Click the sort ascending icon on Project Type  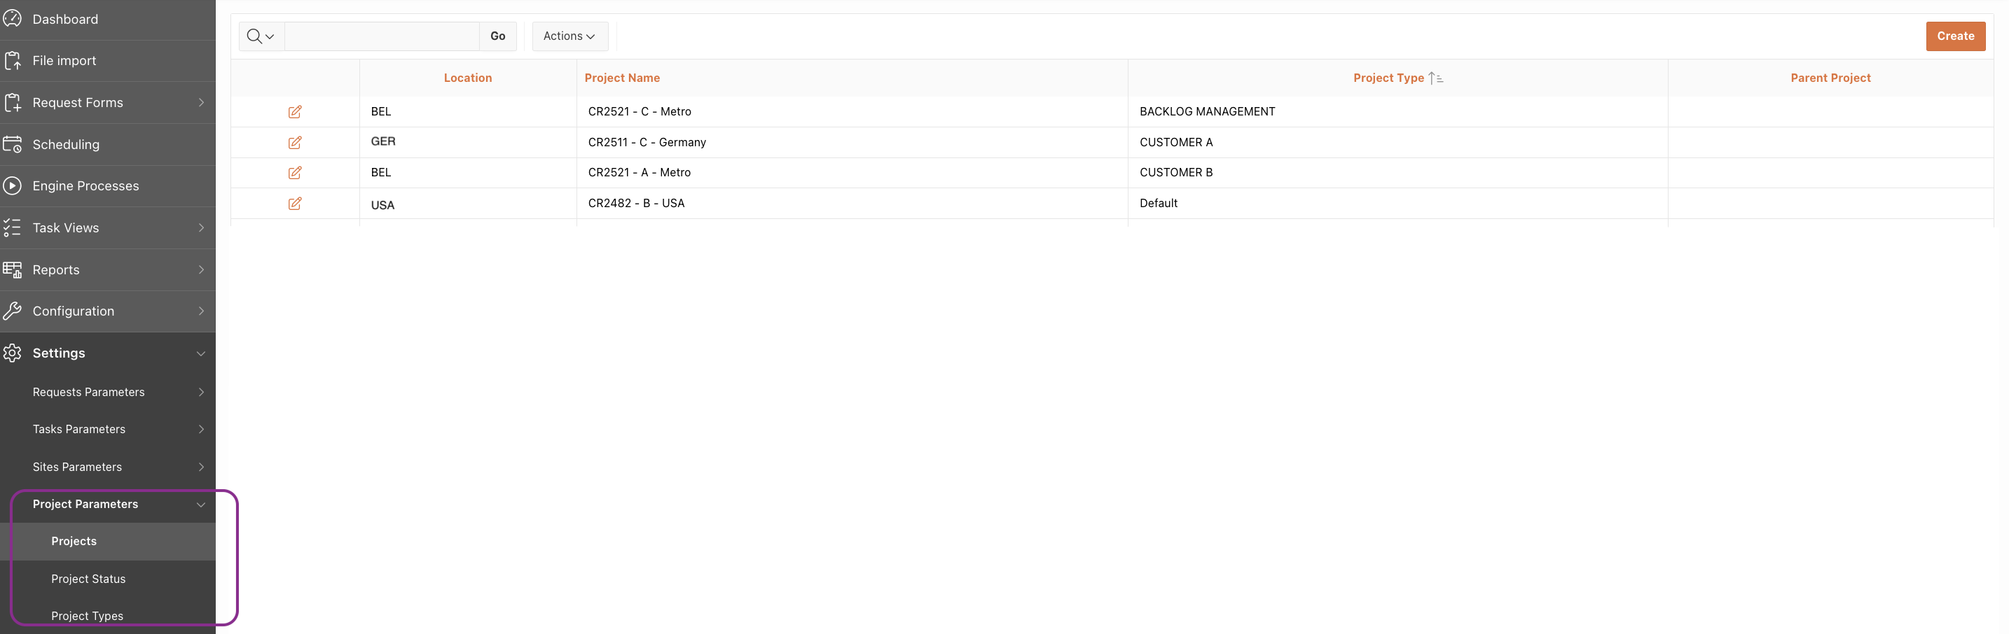tap(1436, 78)
